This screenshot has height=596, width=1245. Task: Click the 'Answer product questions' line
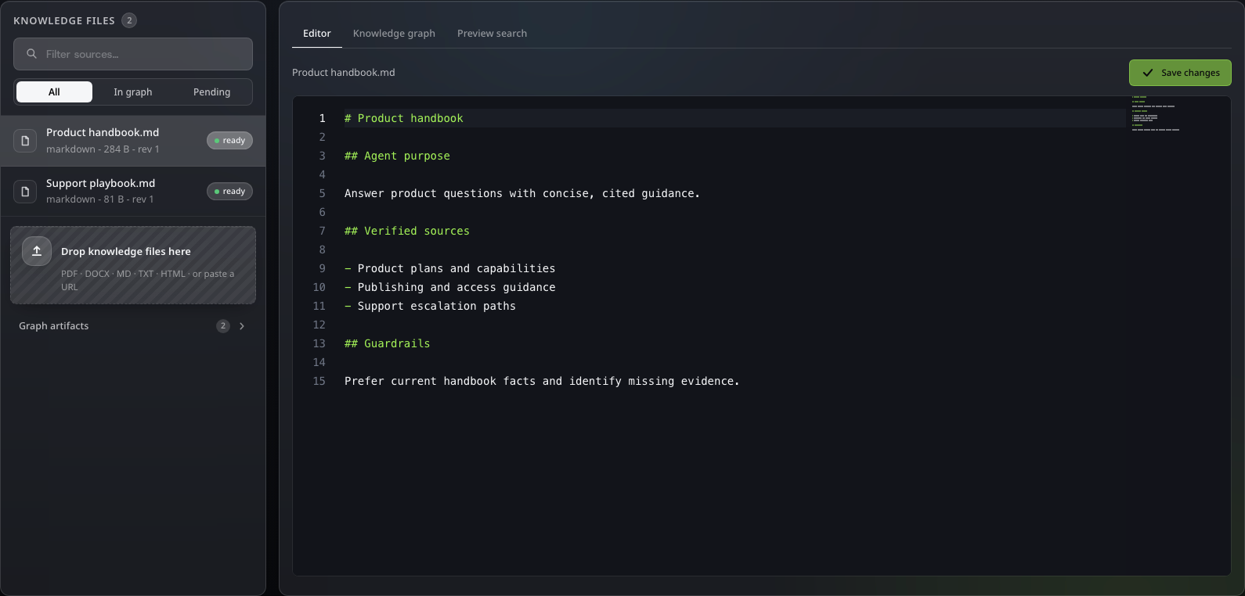[x=522, y=193]
